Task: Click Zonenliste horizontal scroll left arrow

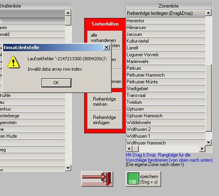Action: [129, 149]
